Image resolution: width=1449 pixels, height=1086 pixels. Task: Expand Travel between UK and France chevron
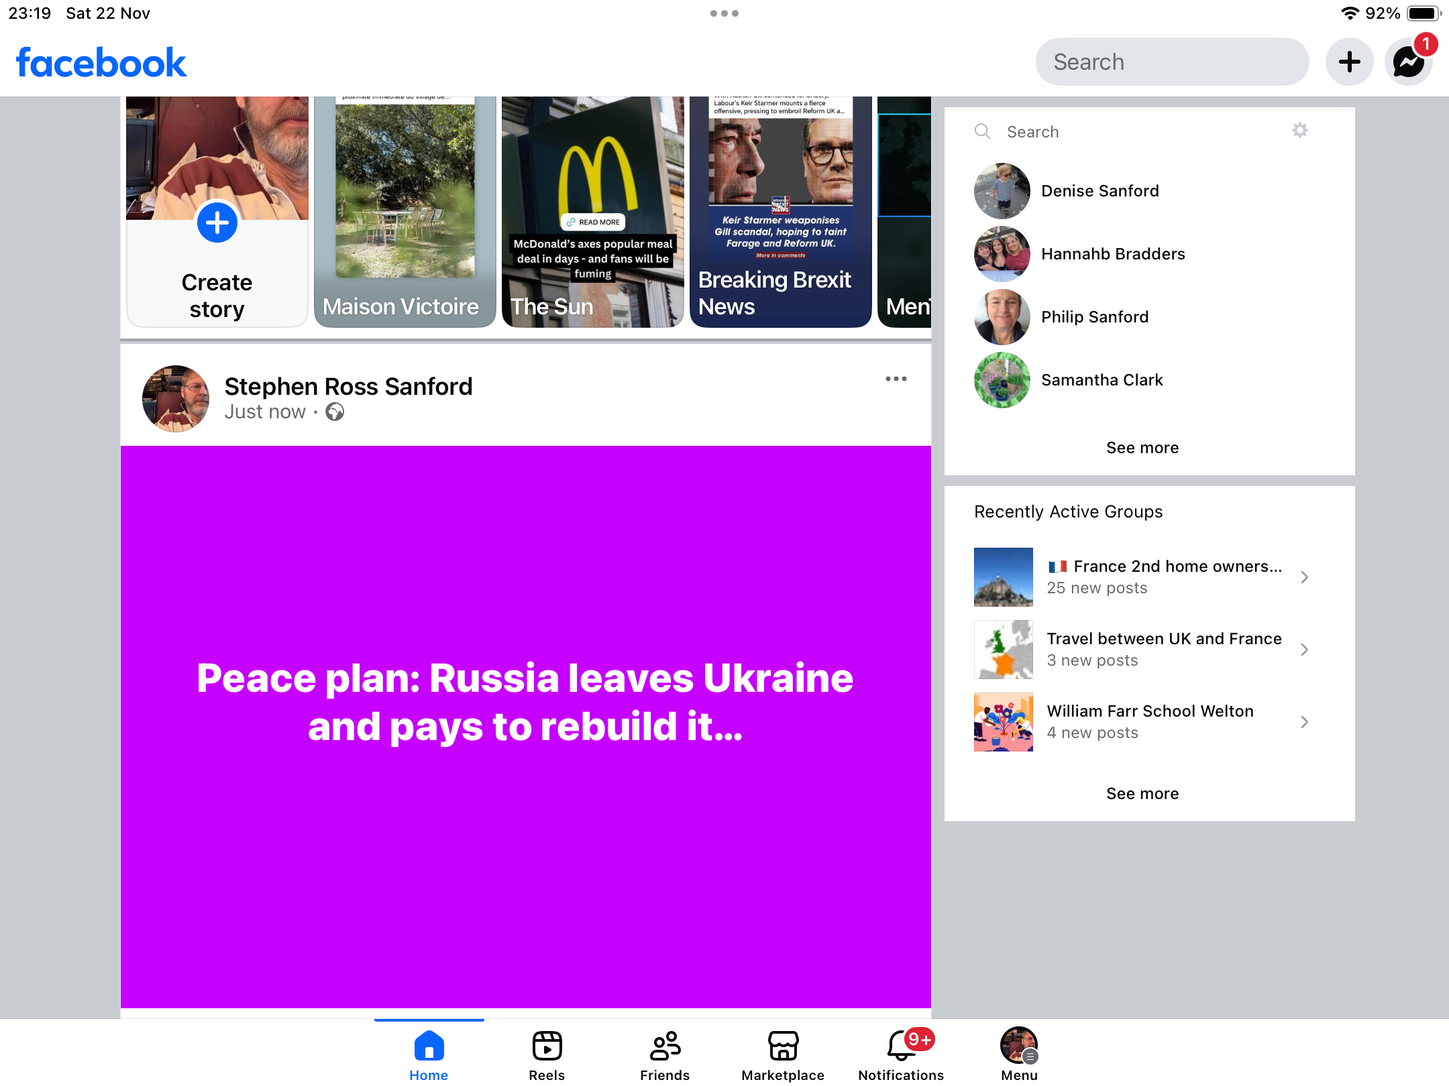click(x=1304, y=650)
